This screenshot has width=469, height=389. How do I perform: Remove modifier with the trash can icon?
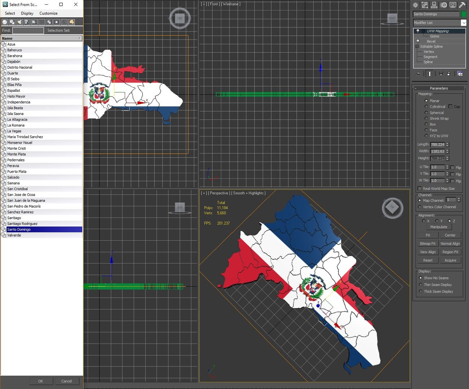[448, 73]
